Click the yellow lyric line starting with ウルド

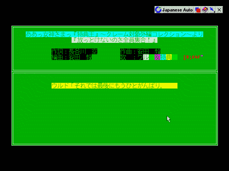tap(114, 86)
